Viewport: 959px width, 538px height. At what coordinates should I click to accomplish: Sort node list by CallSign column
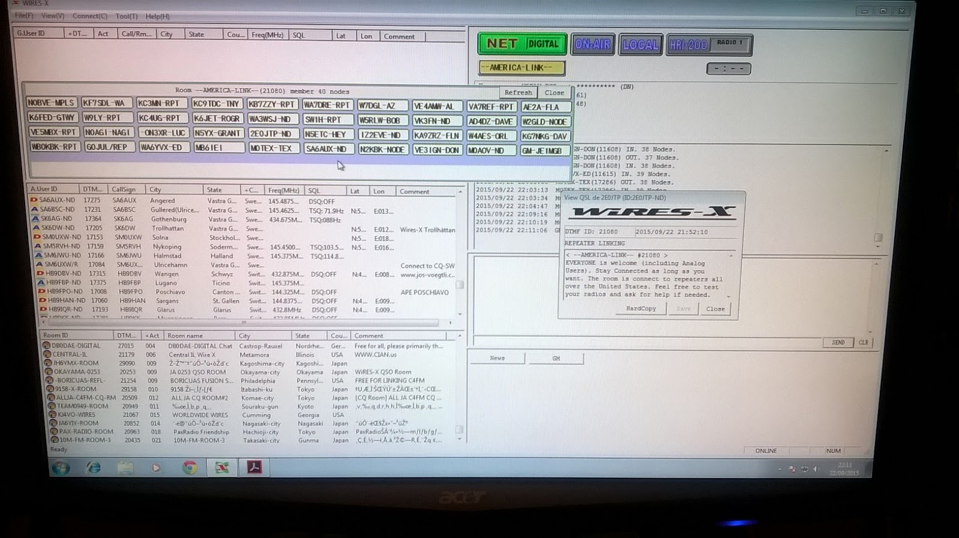click(x=128, y=189)
